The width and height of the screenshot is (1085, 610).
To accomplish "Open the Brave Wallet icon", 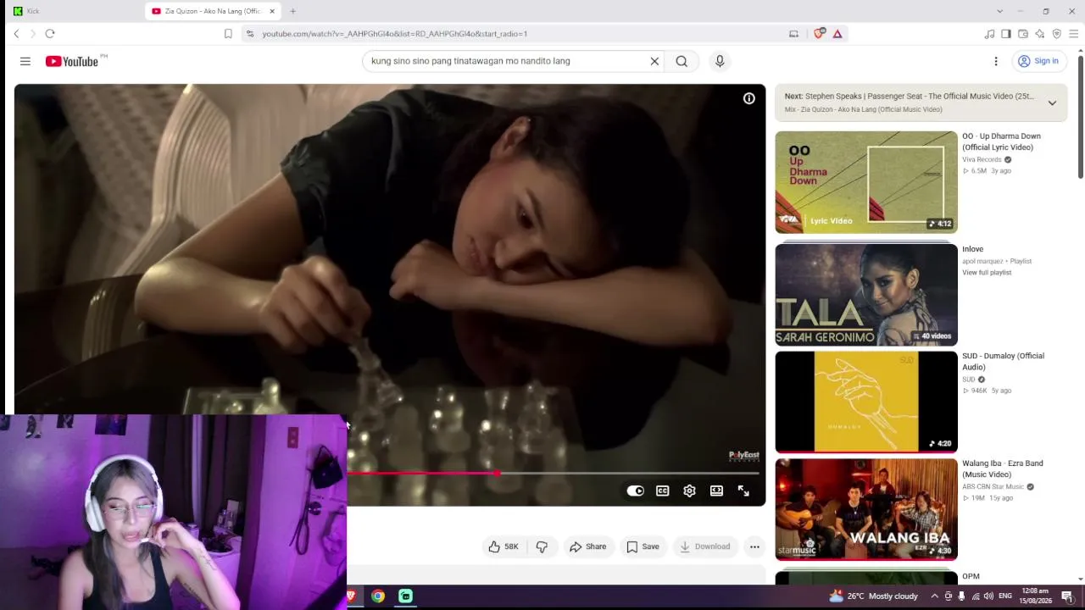I will [x=1023, y=34].
